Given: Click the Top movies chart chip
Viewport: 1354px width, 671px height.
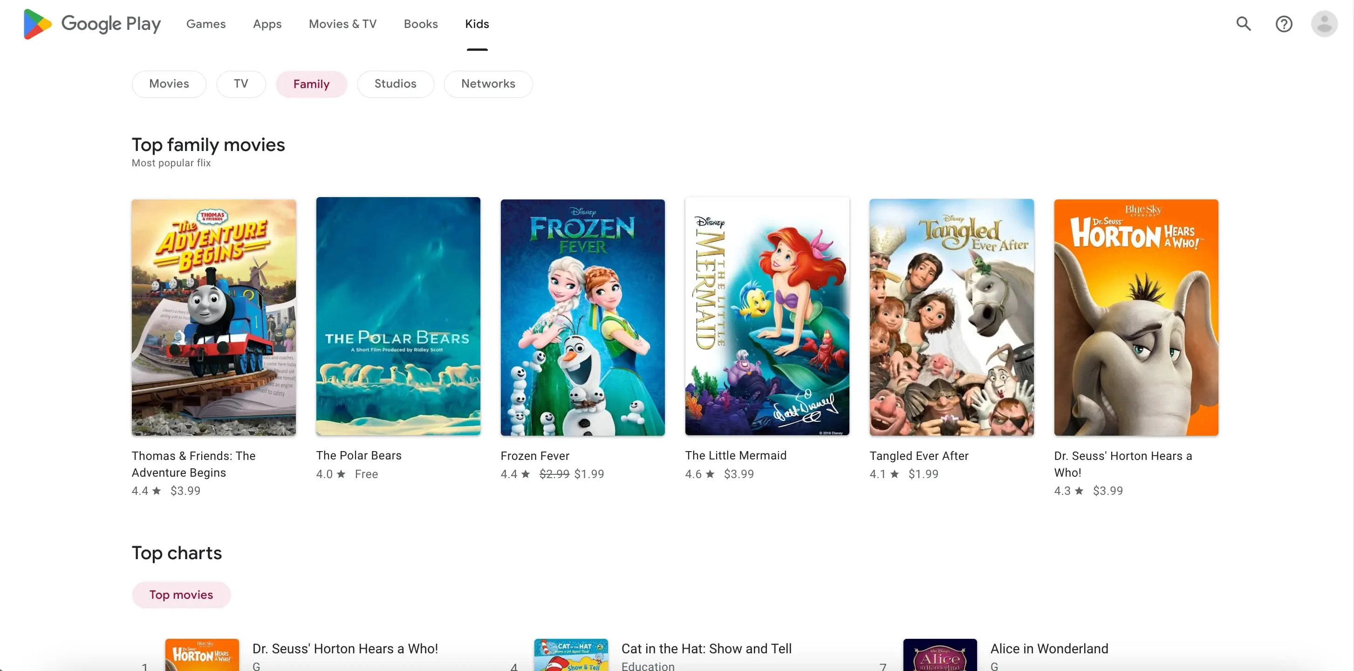Looking at the screenshot, I should coord(181,594).
